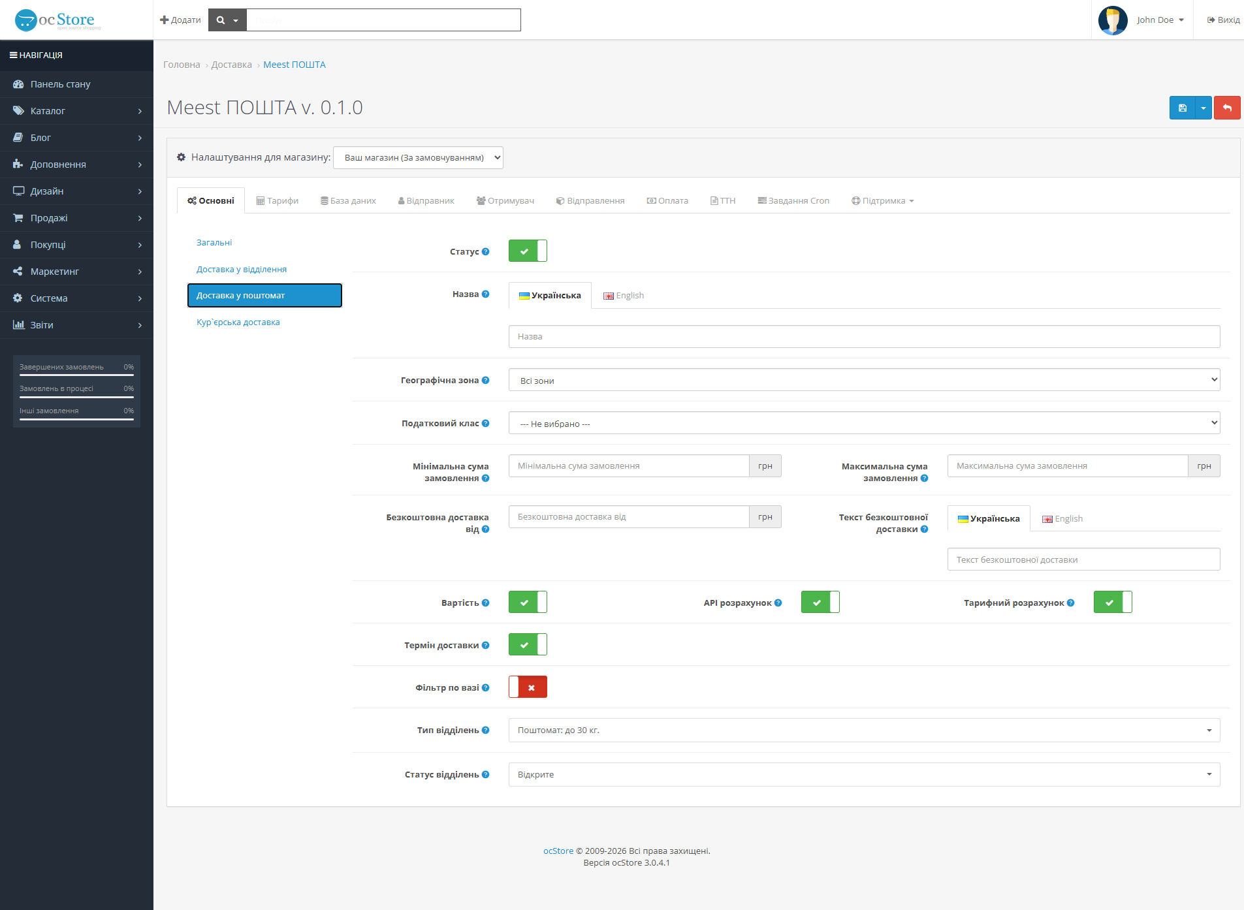
Task: Open the save options dropdown arrow
Action: 1203,108
